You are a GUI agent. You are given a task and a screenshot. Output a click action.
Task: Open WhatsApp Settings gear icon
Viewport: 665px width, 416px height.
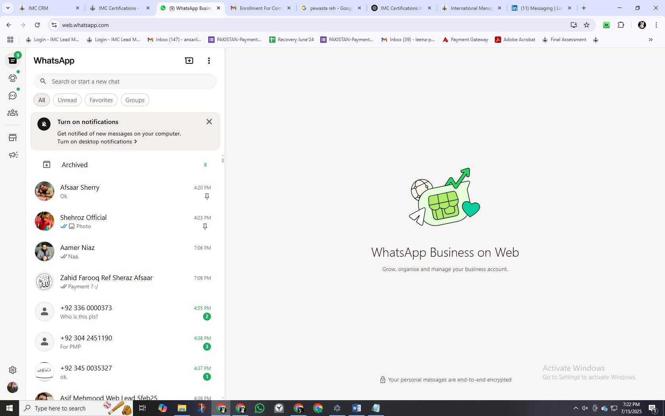click(x=13, y=370)
